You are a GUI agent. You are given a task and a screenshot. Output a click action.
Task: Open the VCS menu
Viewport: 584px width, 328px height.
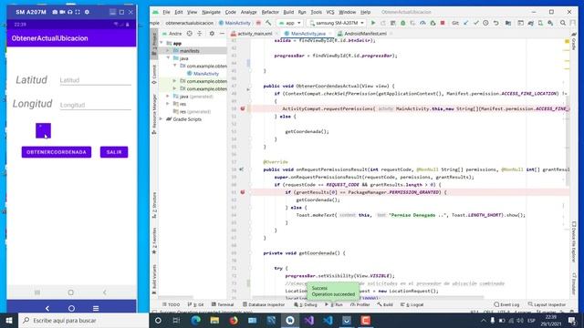point(330,12)
